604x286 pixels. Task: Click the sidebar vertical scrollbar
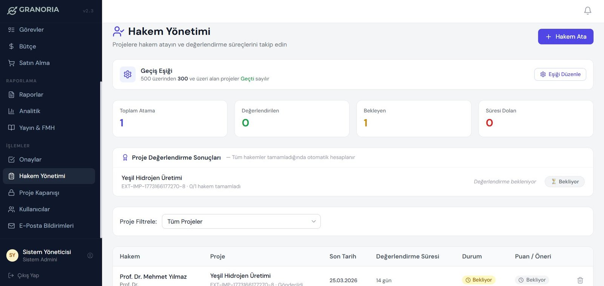(x=101, y=158)
